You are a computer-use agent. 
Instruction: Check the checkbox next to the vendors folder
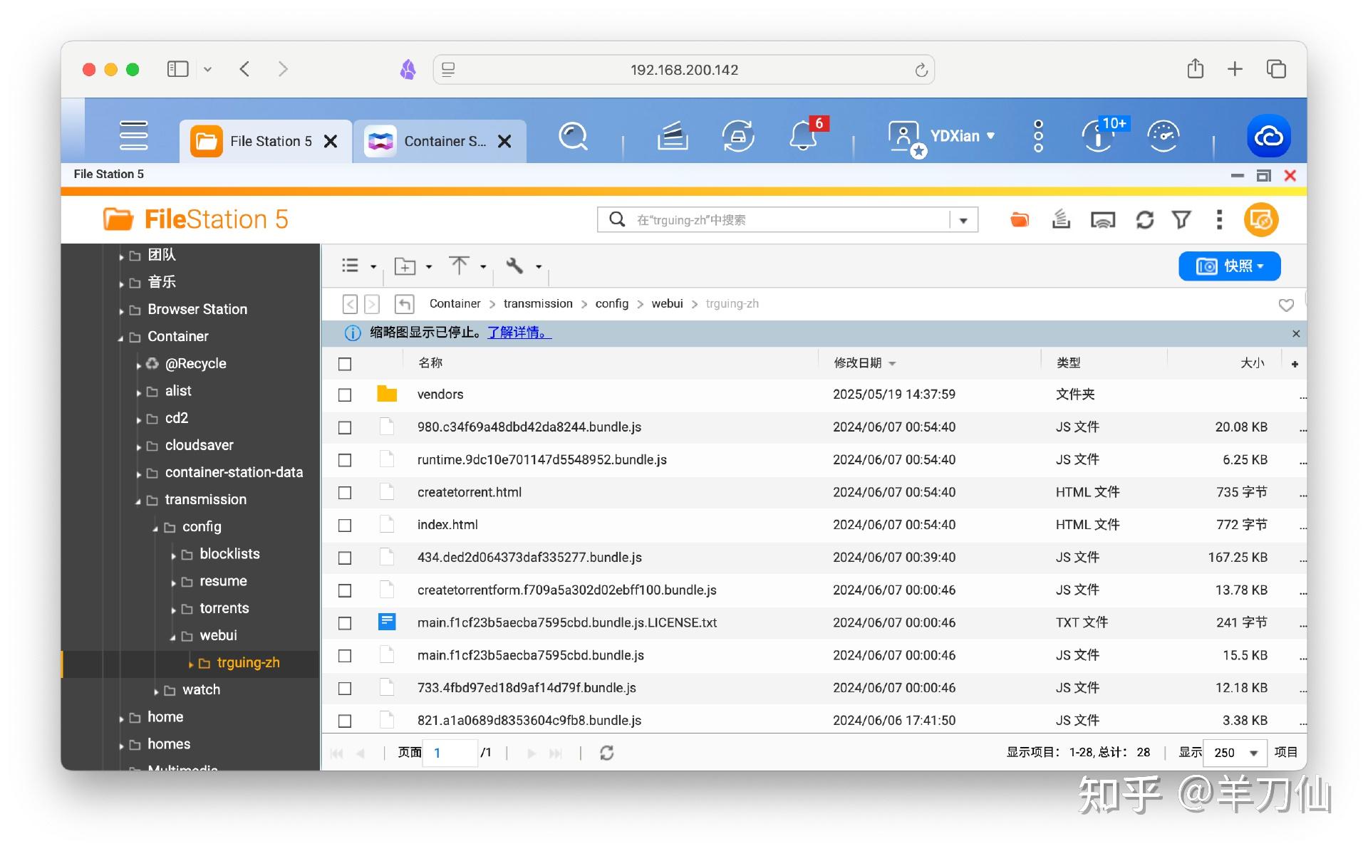point(345,395)
